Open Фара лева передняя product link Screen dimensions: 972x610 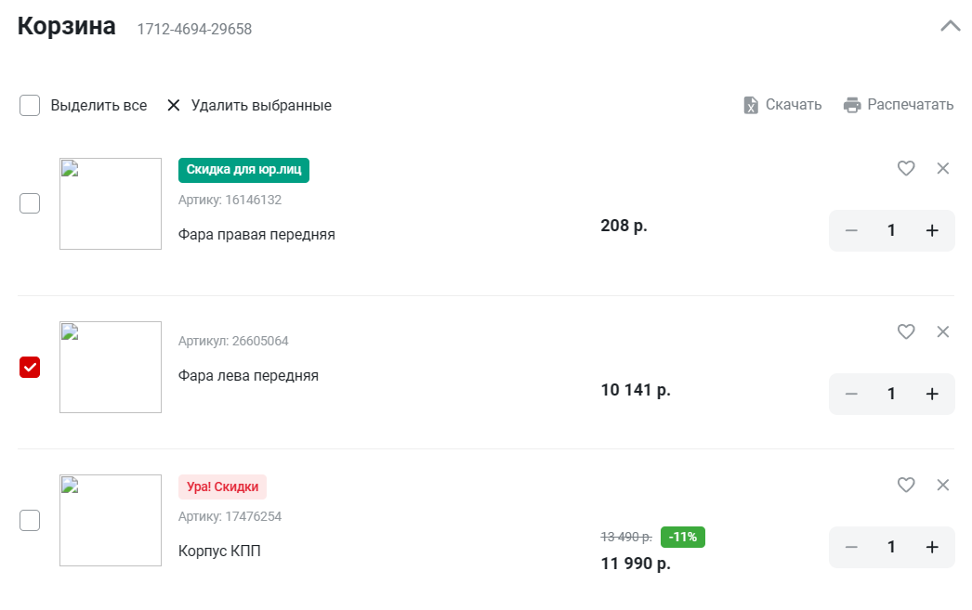pyautogui.click(x=248, y=376)
